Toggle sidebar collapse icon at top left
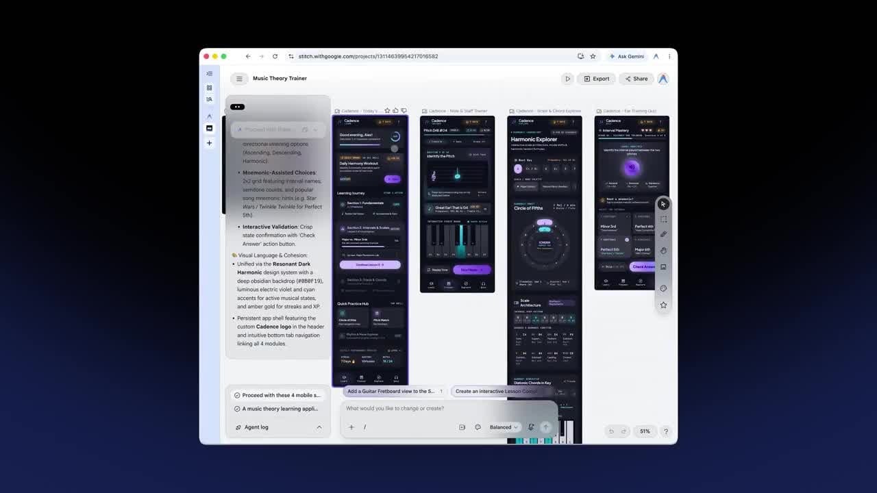This screenshot has width=877, height=493. coord(210,73)
